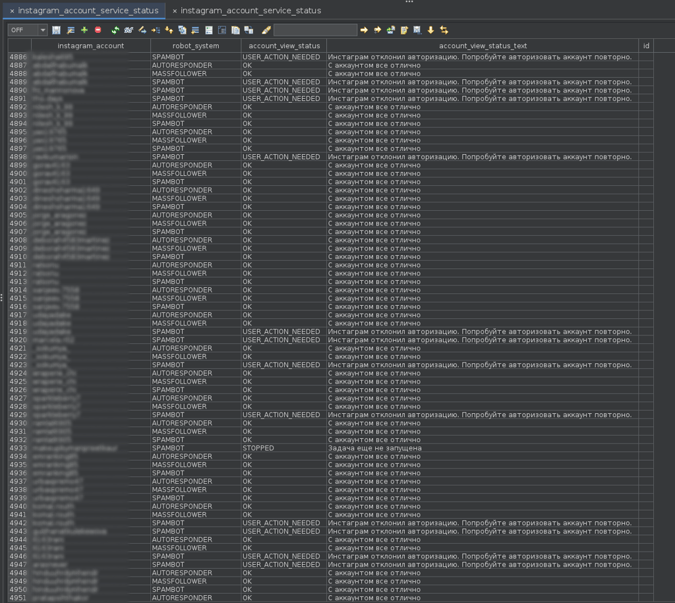Viewport: 675px width, 603px height.
Task: Click the orange down arrow icon
Action: [x=430, y=30]
